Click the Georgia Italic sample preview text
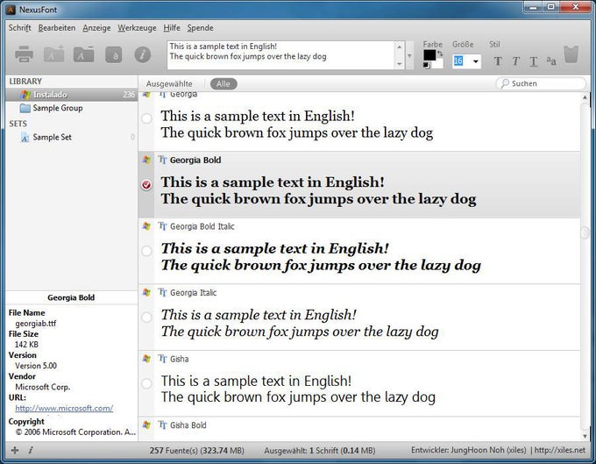Image resolution: width=596 pixels, height=464 pixels. tap(300, 323)
